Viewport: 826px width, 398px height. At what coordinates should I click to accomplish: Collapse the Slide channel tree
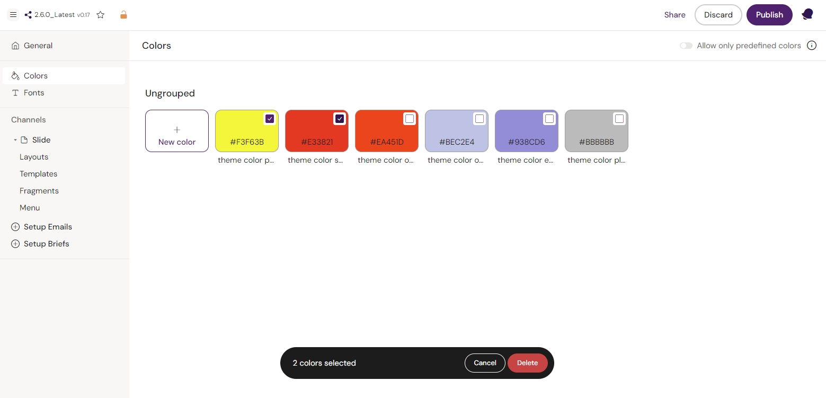pyautogui.click(x=15, y=140)
